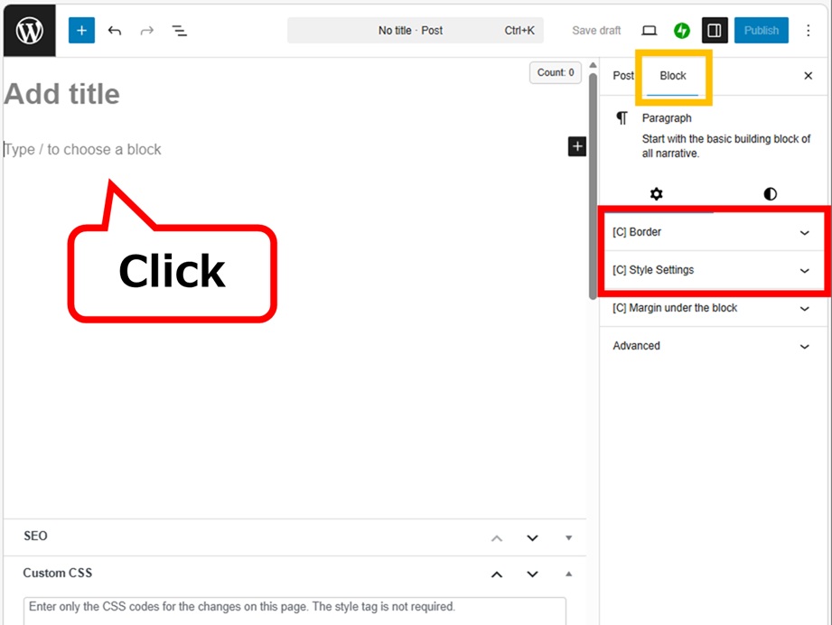Viewport: 832px width, 625px height.
Task: Close the settings sidebar with X
Action: click(x=809, y=76)
